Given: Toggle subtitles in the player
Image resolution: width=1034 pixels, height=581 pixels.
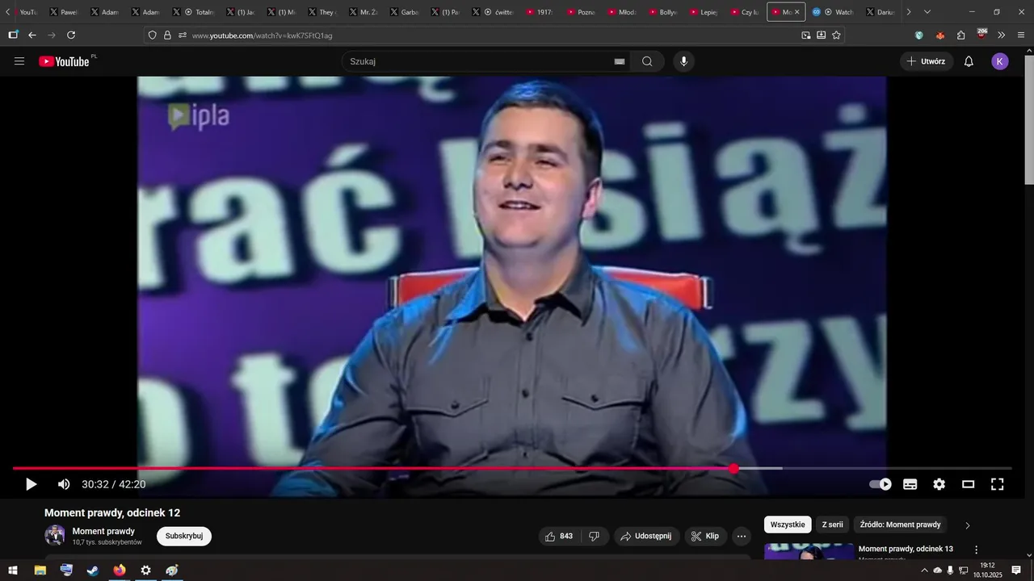Looking at the screenshot, I should click(910, 484).
